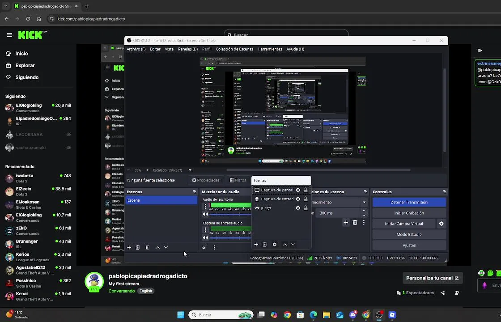Add a new source with the Fuentes plus icon
This screenshot has height=322, width=501.
[x=256, y=244]
